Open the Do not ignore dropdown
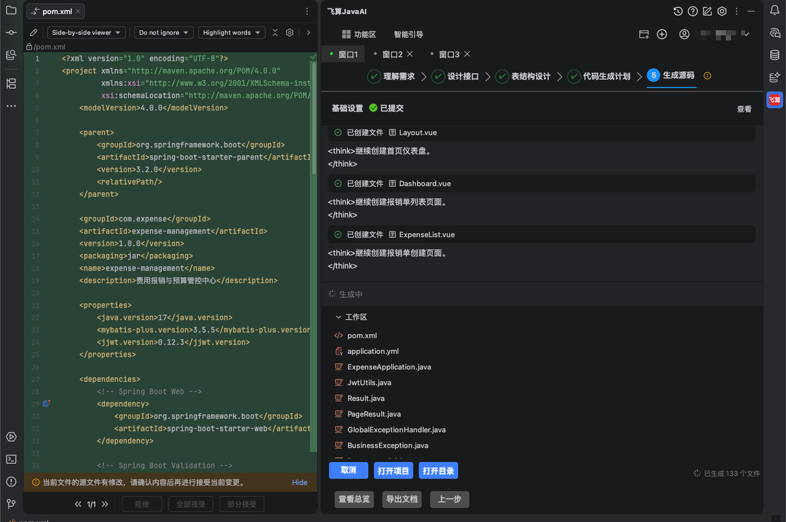786x522 pixels. coord(162,33)
